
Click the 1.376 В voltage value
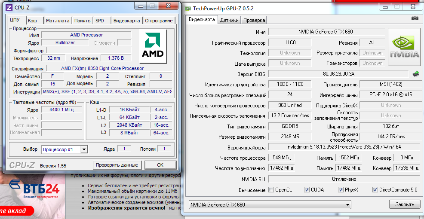[116, 58]
